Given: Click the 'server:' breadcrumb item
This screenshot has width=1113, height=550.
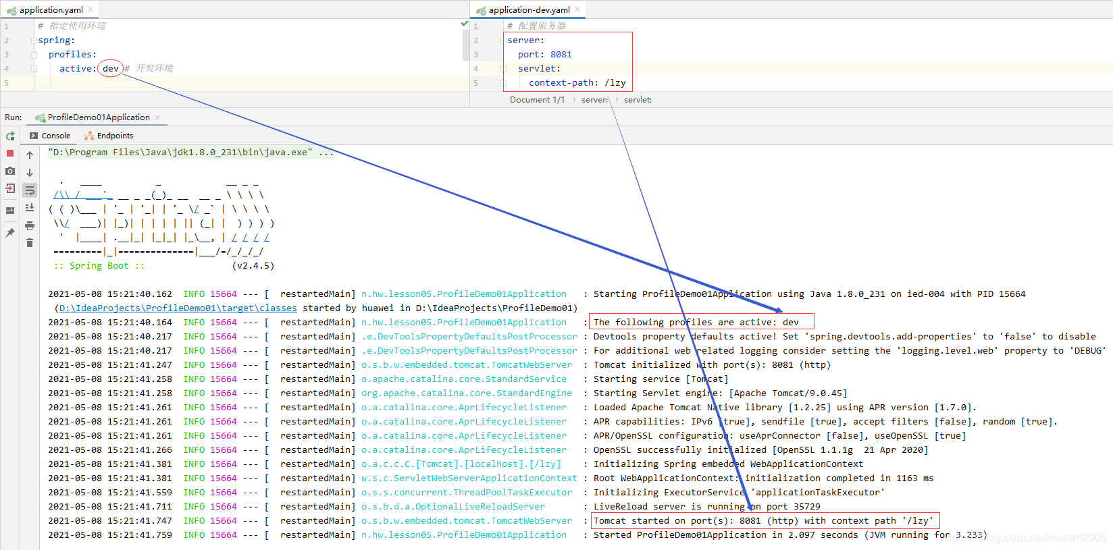Looking at the screenshot, I should pyautogui.click(x=594, y=100).
